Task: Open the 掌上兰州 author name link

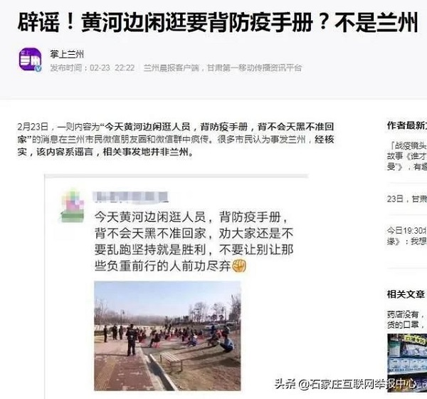Action: (67, 54)
